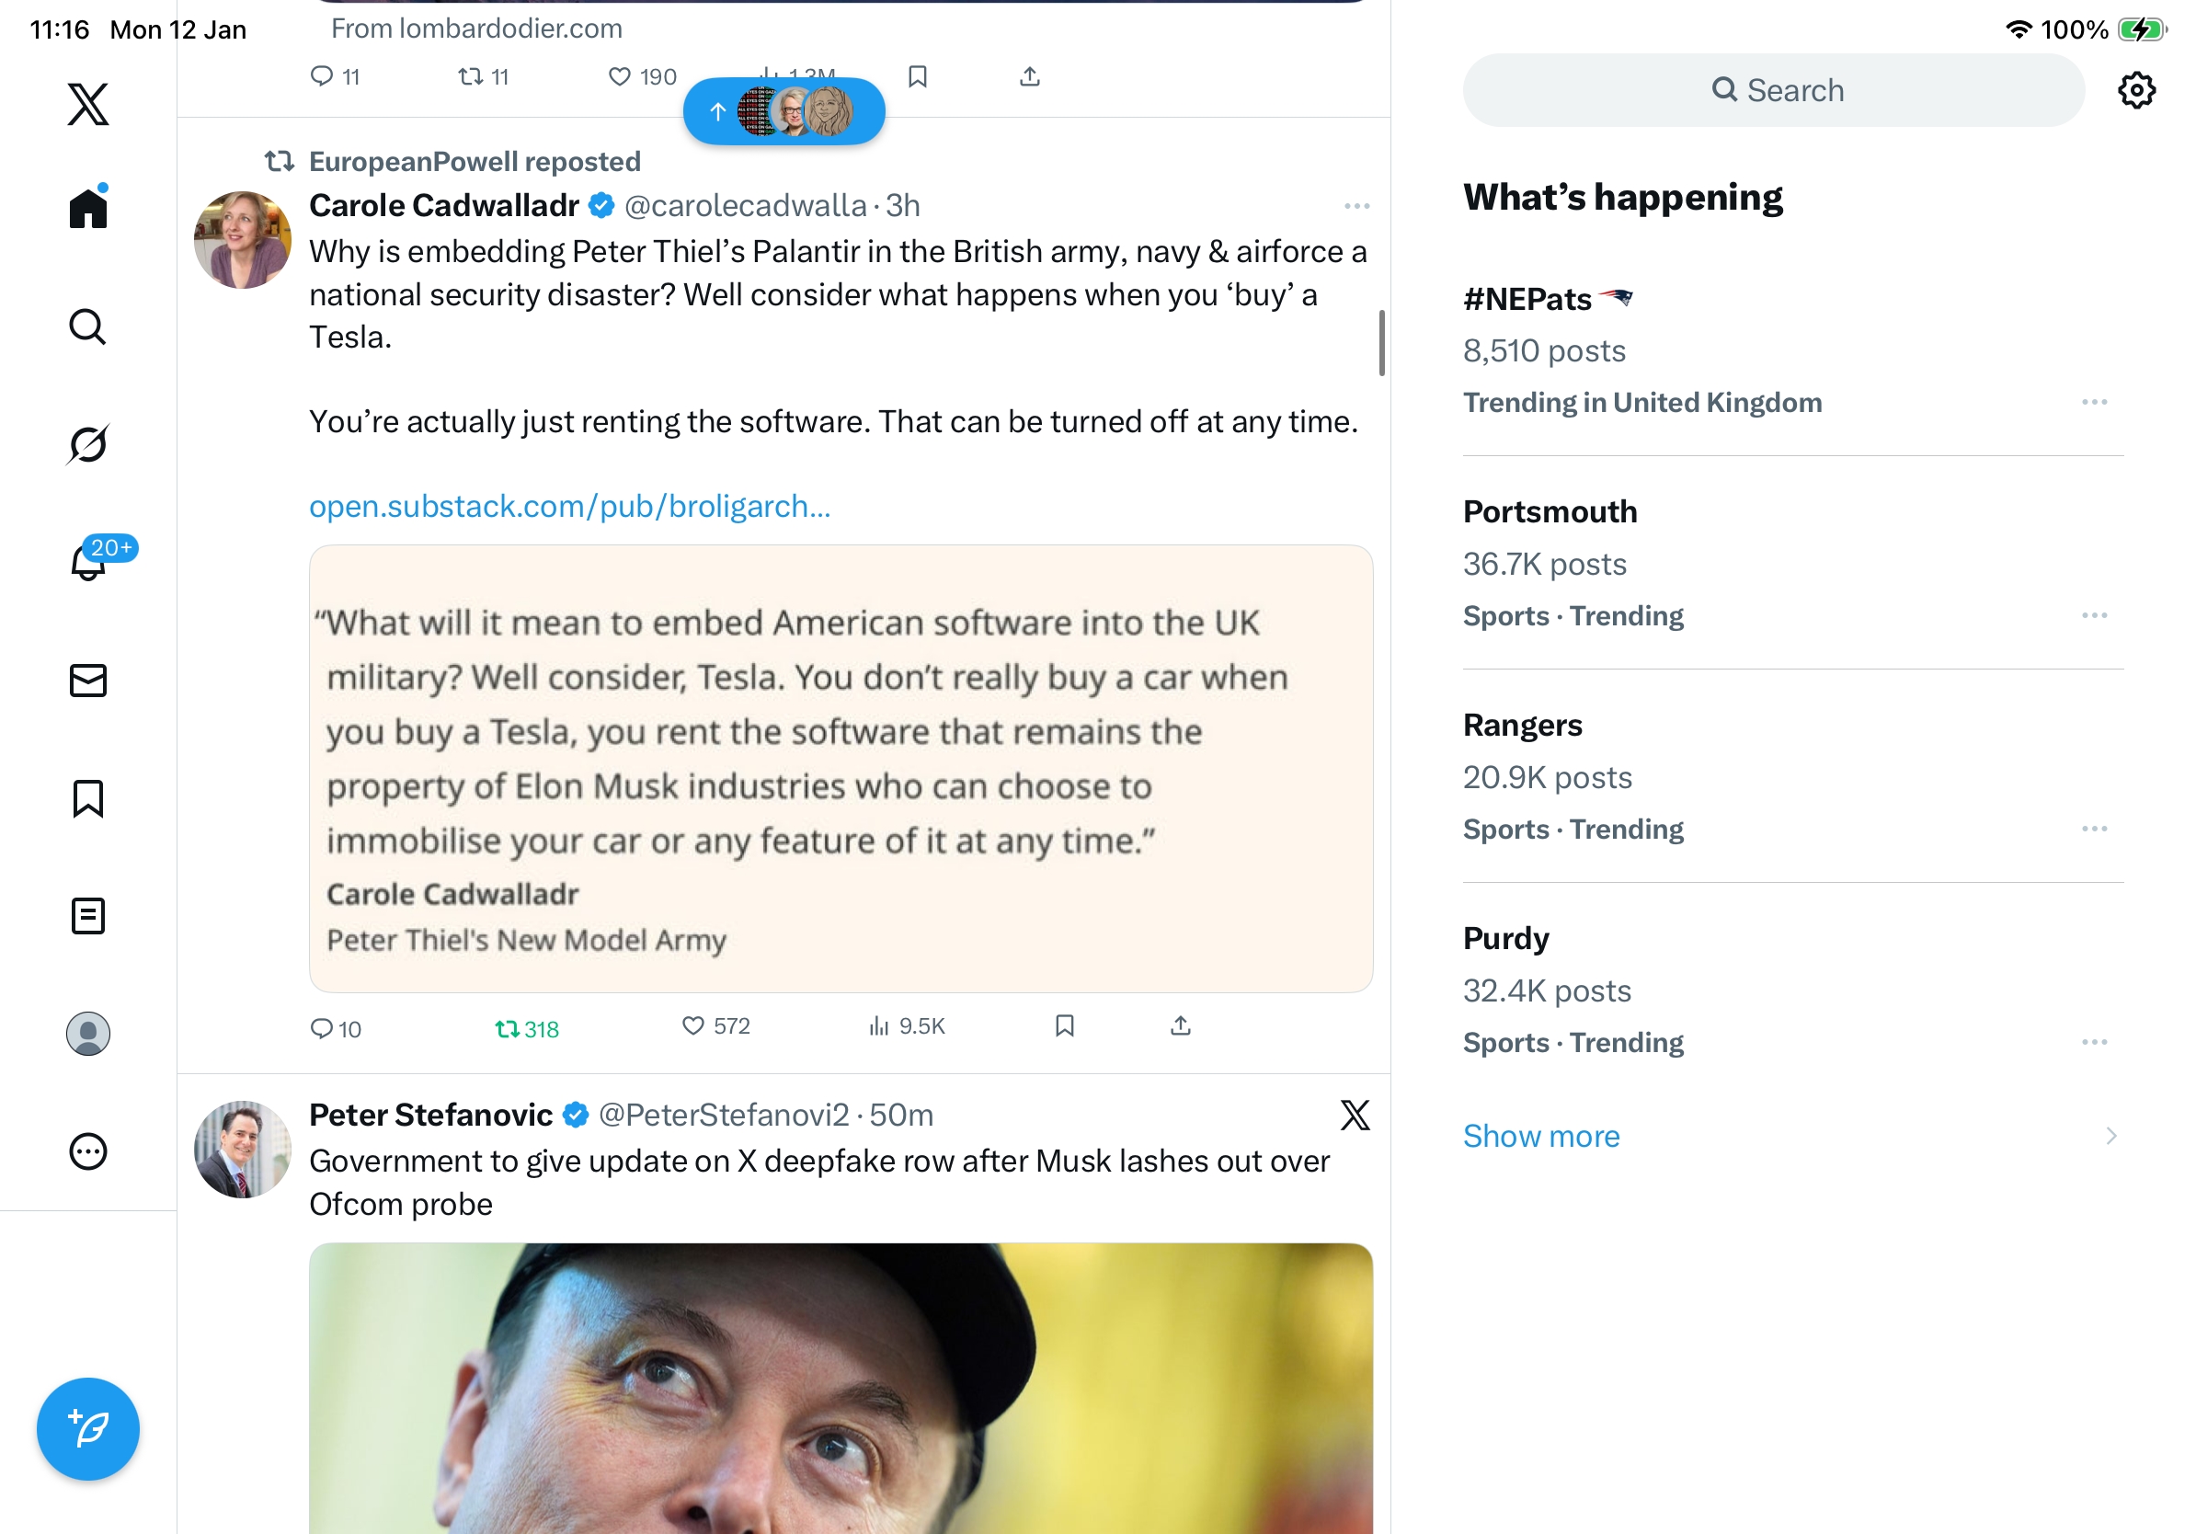The width and height of the screenshot is (2196, 1534).
Task: Open Notifications bell with 20+ badge
Action: [x=88, y=562]
